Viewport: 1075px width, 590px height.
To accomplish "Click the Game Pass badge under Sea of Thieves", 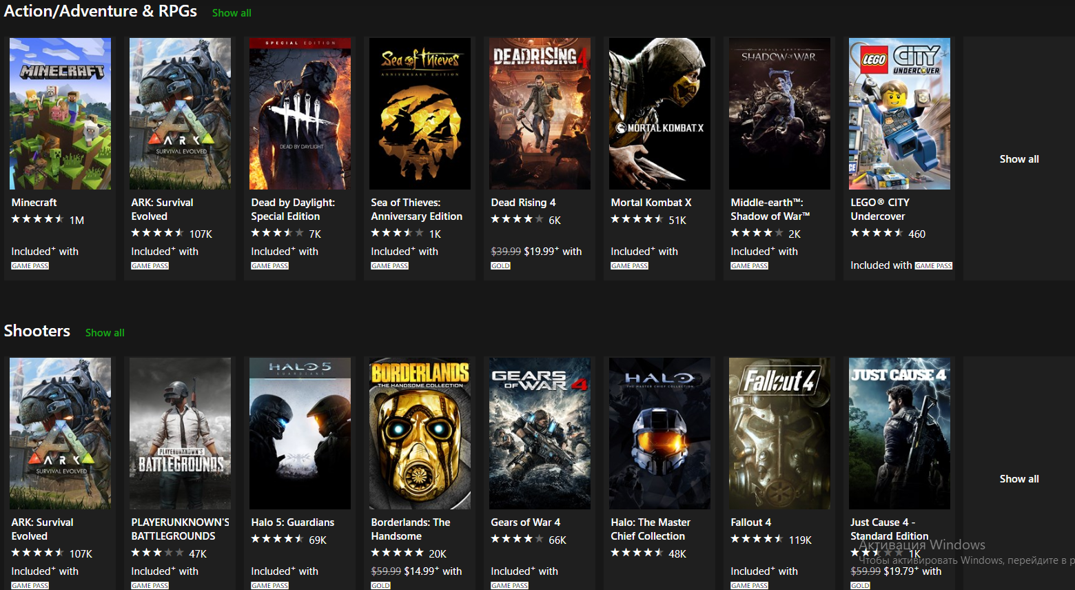I will click(x=390, y=266).
